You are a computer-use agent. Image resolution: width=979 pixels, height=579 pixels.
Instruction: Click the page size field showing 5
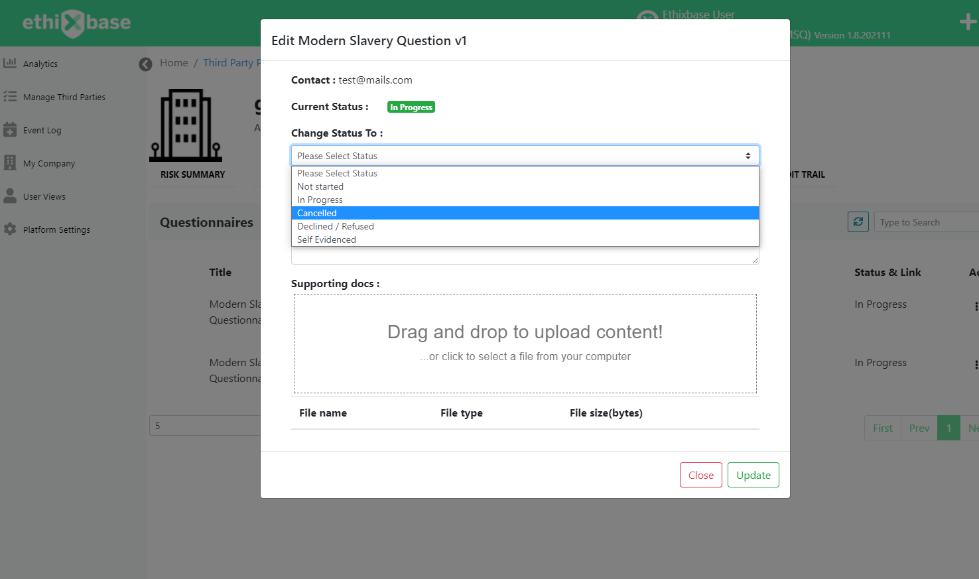click(x=205, y=426)
